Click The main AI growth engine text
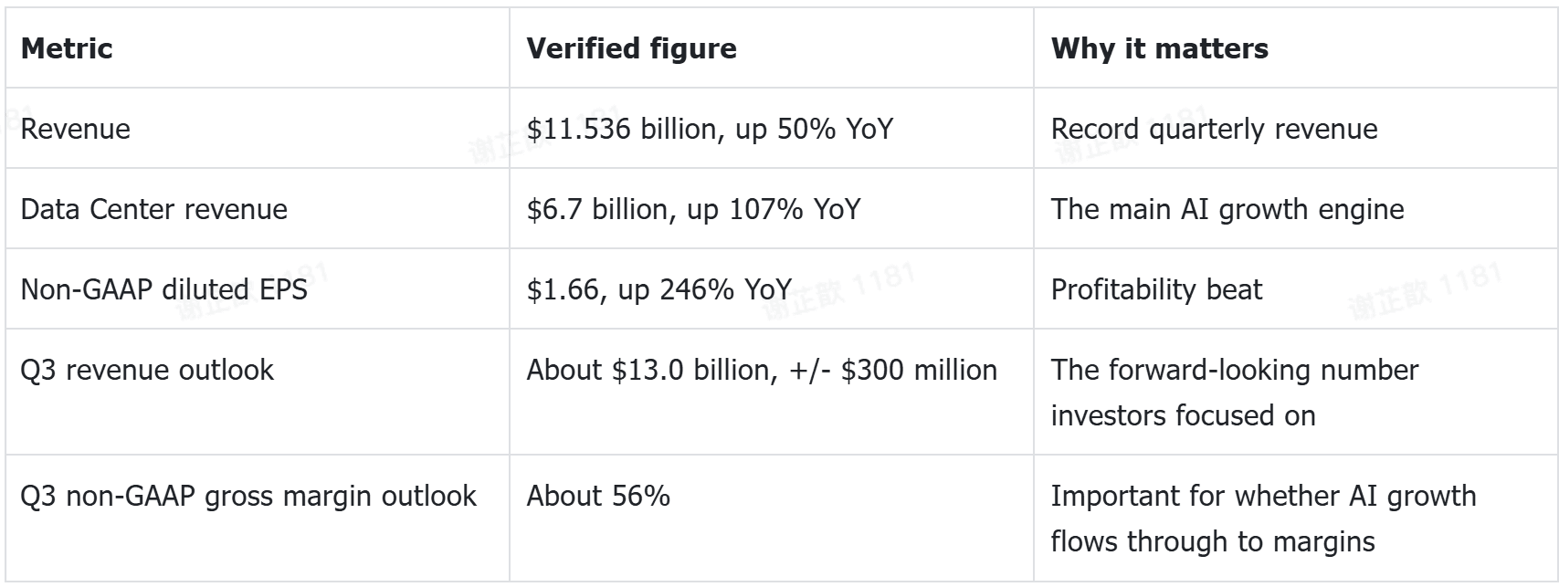The width and height of the screenshot is (1559, 587). click(x=1227, y=209)
